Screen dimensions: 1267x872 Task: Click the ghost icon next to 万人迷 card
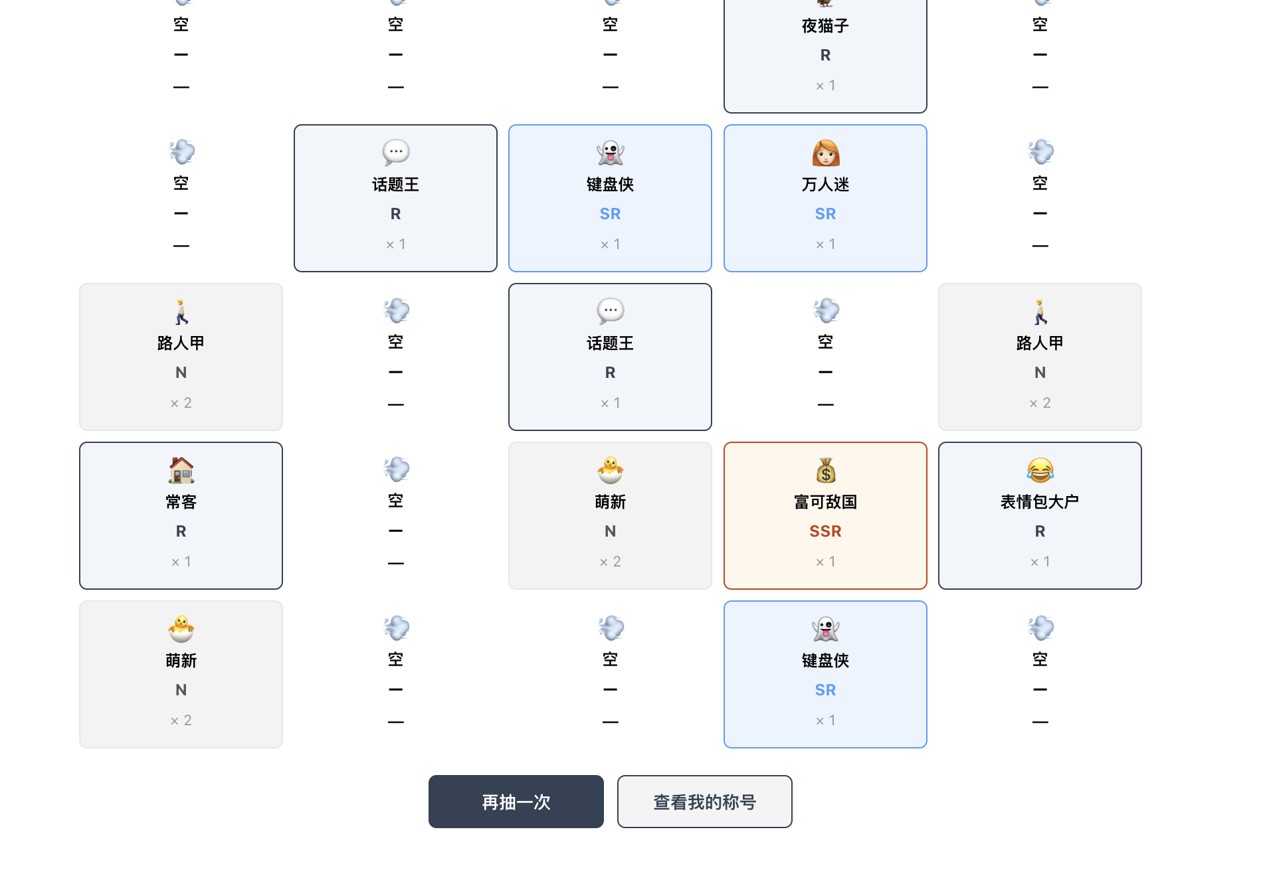pyautogui.click(x=610, y=153)
